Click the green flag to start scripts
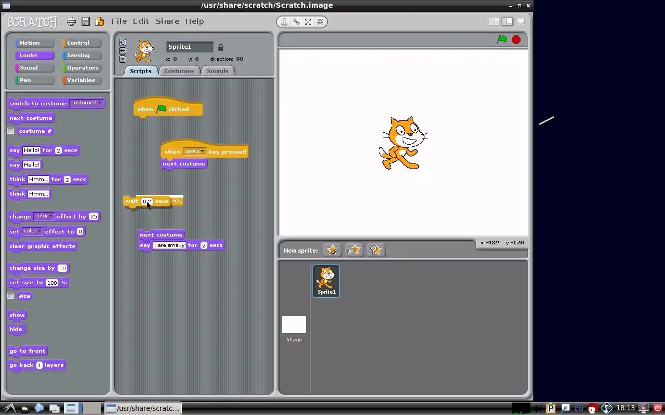Image resolution: width=665 pixels, height=415 pixels. click(502, 39)
